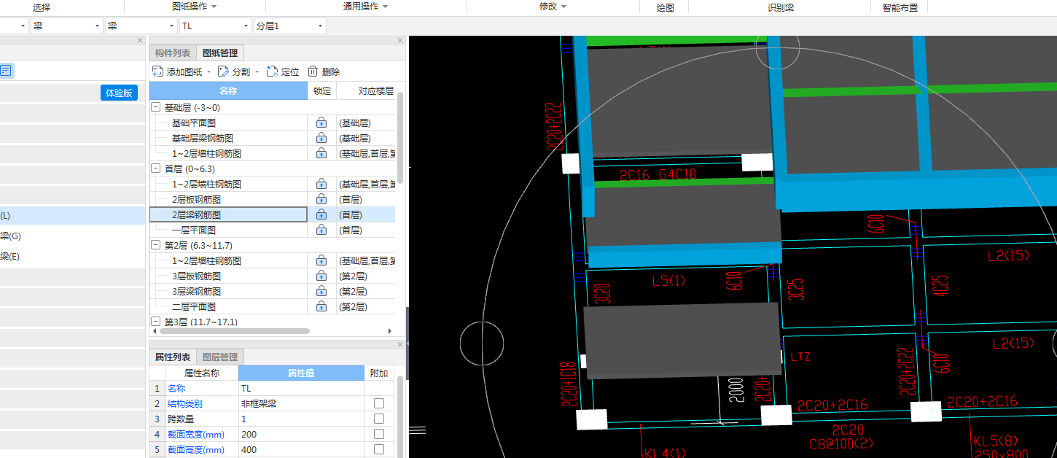This screenshot has width=1057, height=458.
Task: Check 附加 box for 跨数量
Action: [379, 419]
